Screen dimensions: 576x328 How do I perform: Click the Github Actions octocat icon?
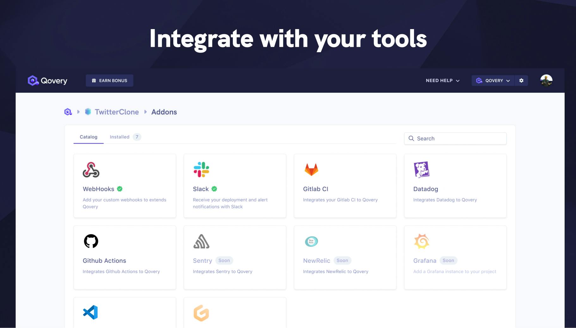point(91,241)
